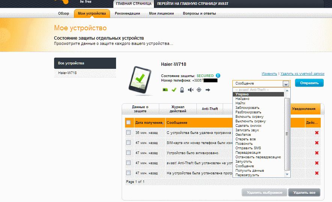Click the Удалить все button

304,193
